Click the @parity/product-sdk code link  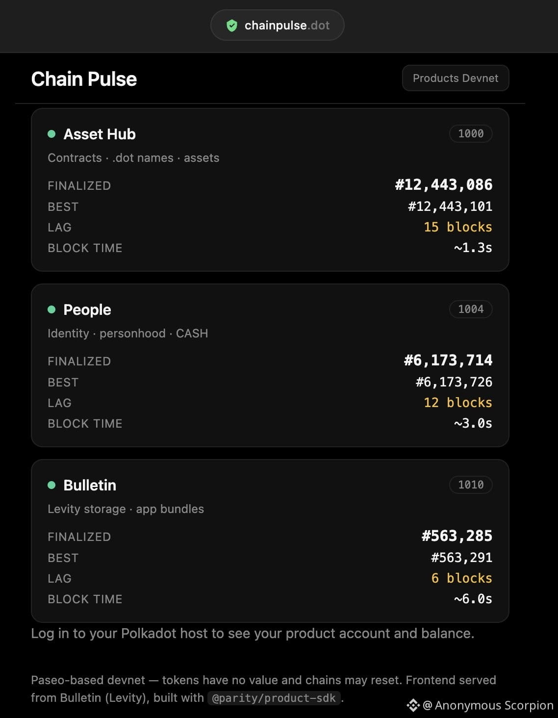(274, 698)
